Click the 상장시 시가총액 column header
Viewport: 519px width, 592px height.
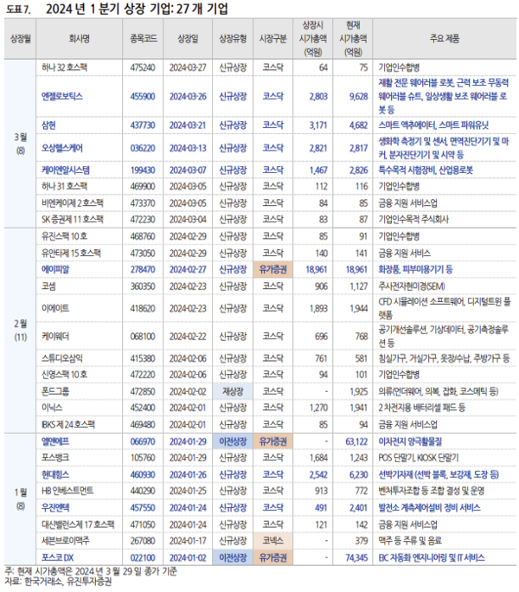[x=313, y=38]
